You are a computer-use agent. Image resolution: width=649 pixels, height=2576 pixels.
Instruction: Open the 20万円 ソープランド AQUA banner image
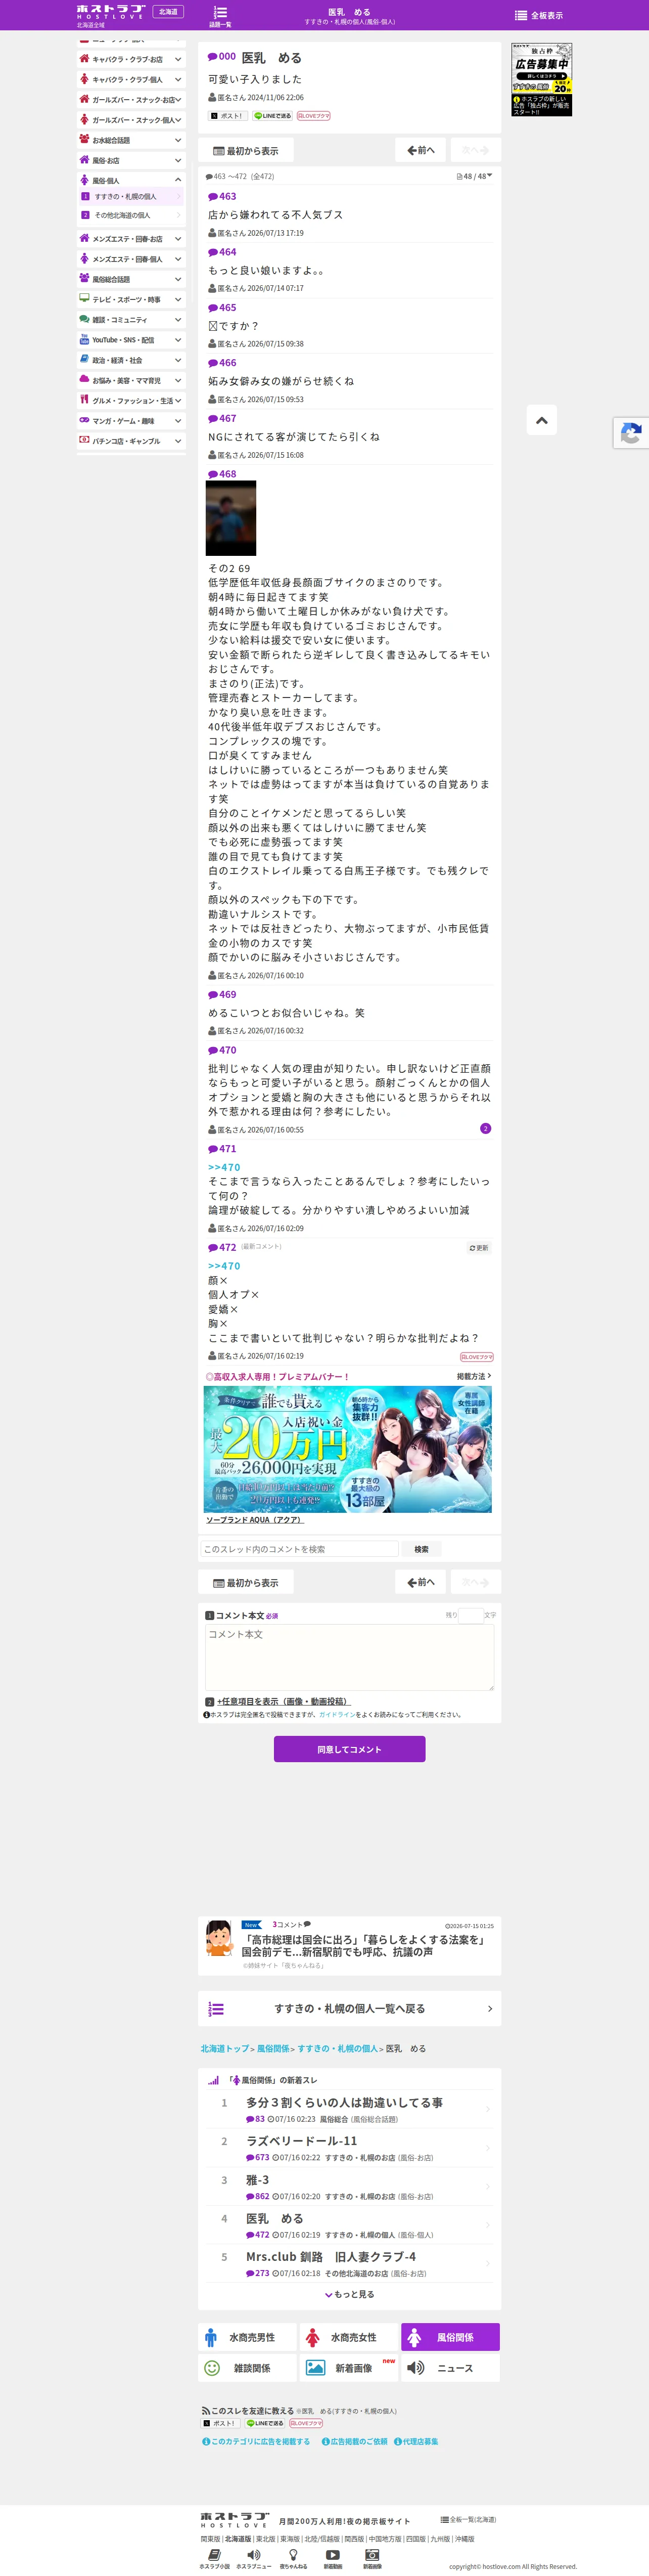coord(348,1449)
